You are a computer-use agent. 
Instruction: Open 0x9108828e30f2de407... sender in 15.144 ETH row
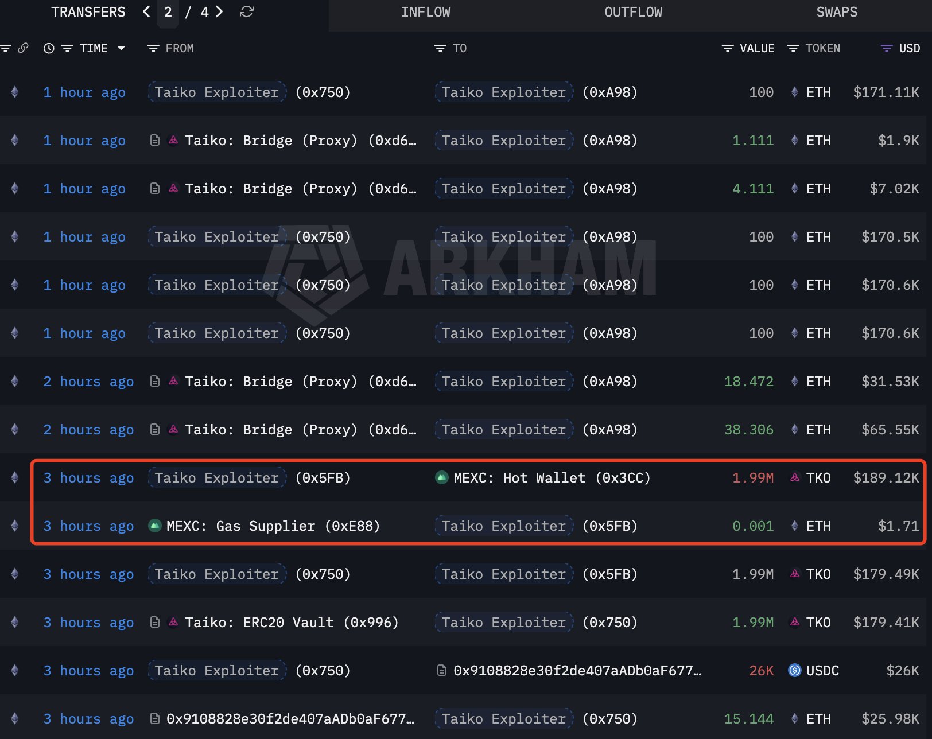tap(290, 719)
